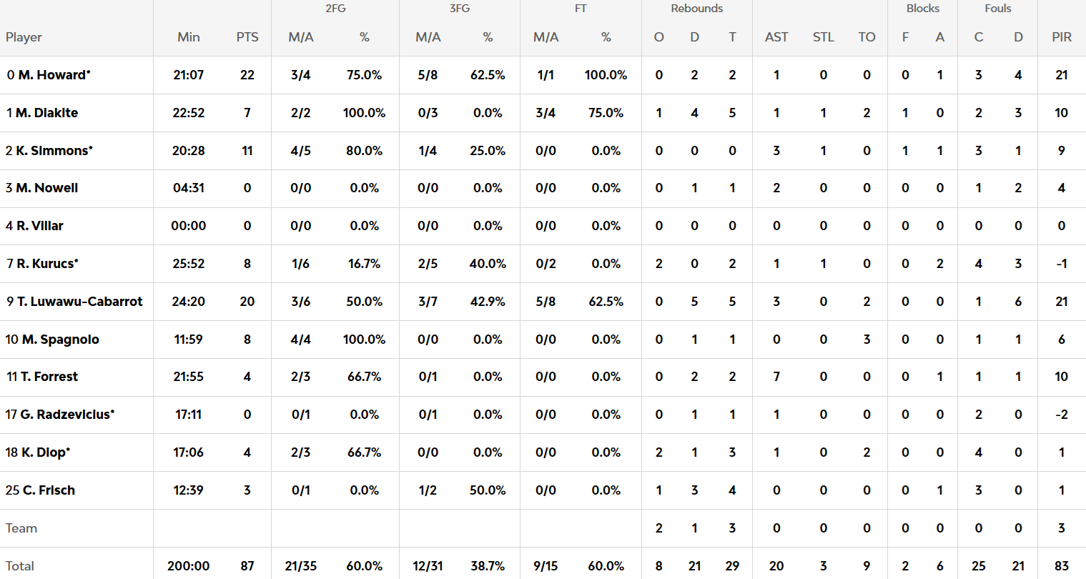The image size is (1086, 579).
Task: Sort by STL column header
Action: [824, 37]
